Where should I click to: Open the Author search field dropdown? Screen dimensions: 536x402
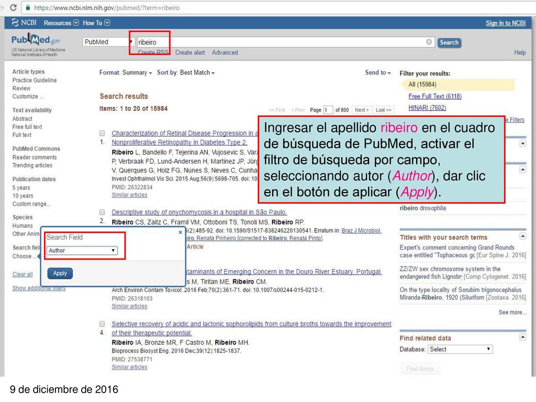(82, 250)
